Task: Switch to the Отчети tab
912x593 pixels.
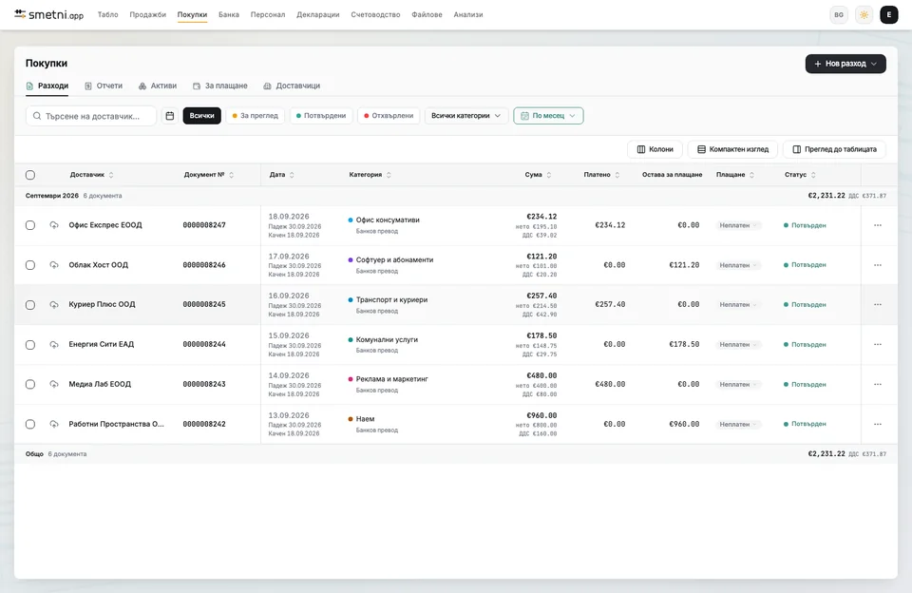Action: [104, 86]
